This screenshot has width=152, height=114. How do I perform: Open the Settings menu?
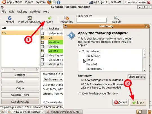(x=35, y=12)
